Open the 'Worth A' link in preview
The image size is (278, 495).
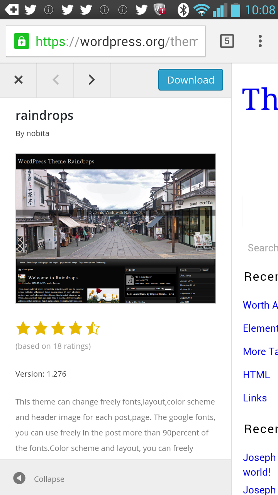coord(260,305)
